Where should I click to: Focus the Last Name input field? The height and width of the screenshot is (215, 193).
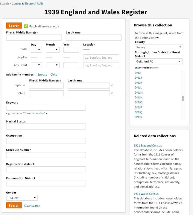point(94,38)
